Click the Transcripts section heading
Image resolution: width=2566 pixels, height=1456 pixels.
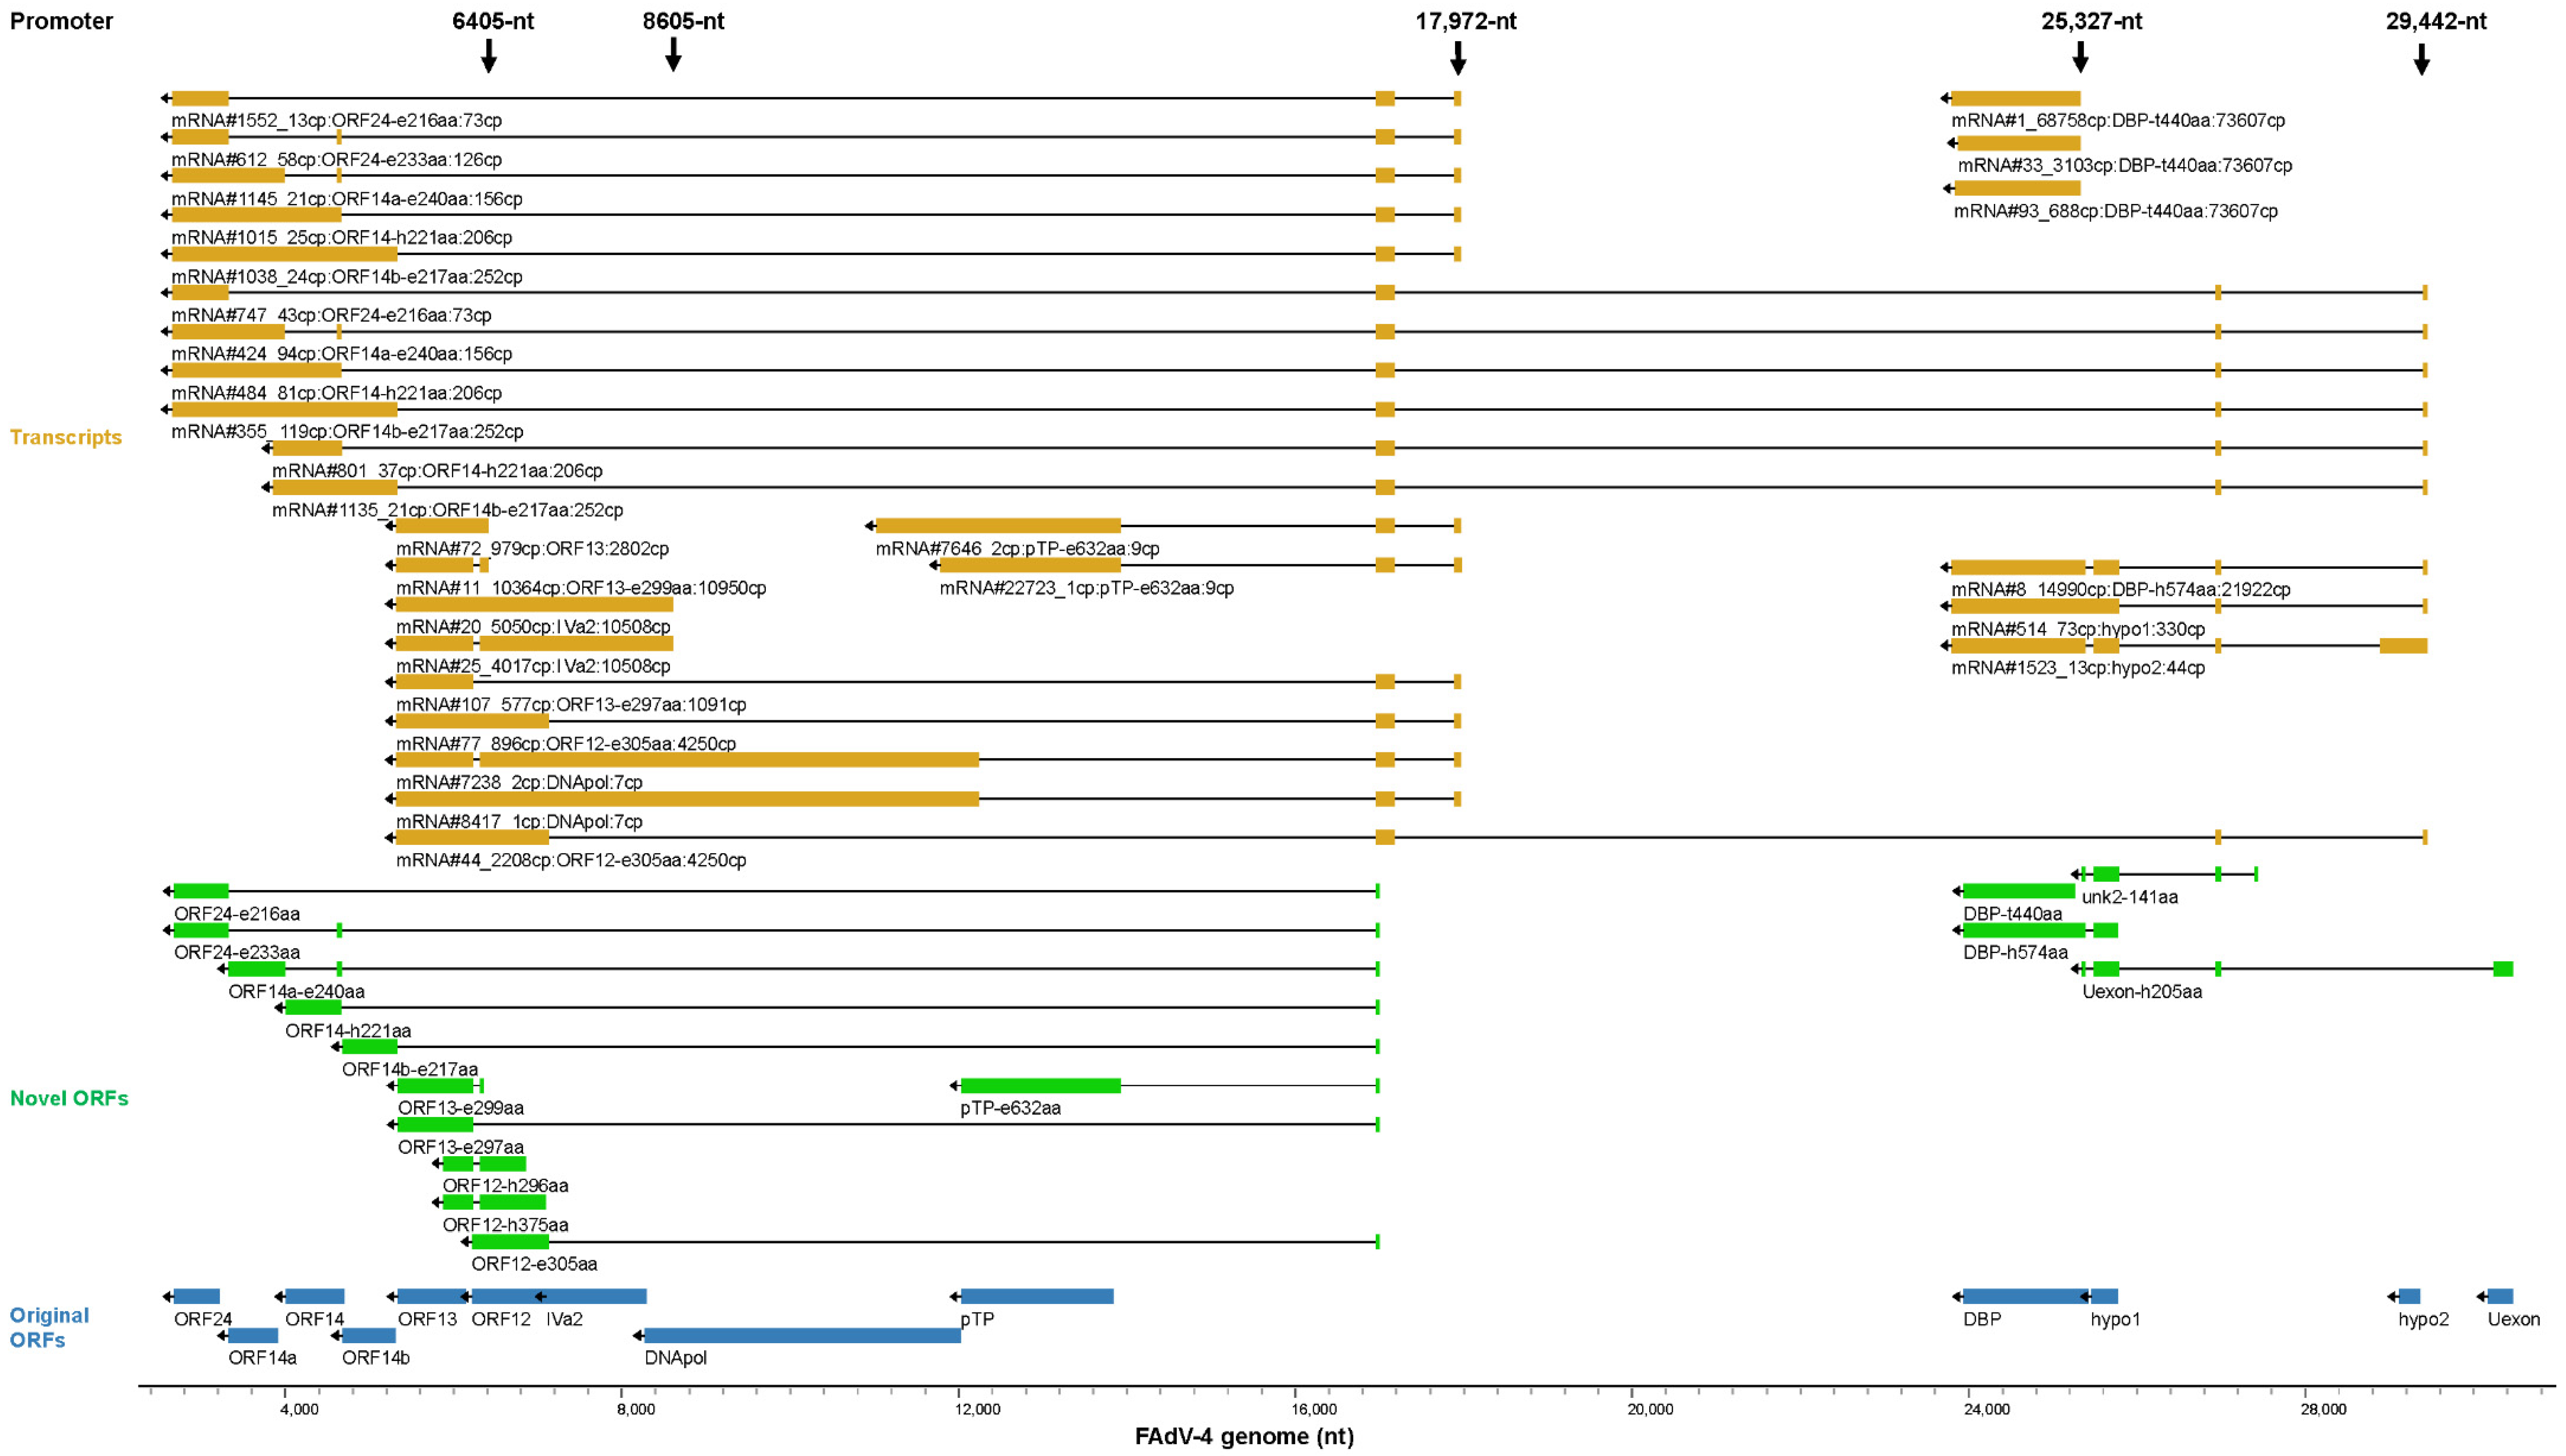click(x=66, y=437)
